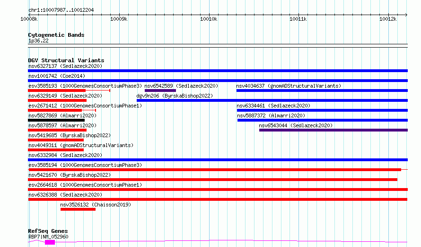Image resolution: width=421 pixels, height=247 pixels.
Task: Click chr1:10007987..10012204 region label
Action: click(61, 10)
